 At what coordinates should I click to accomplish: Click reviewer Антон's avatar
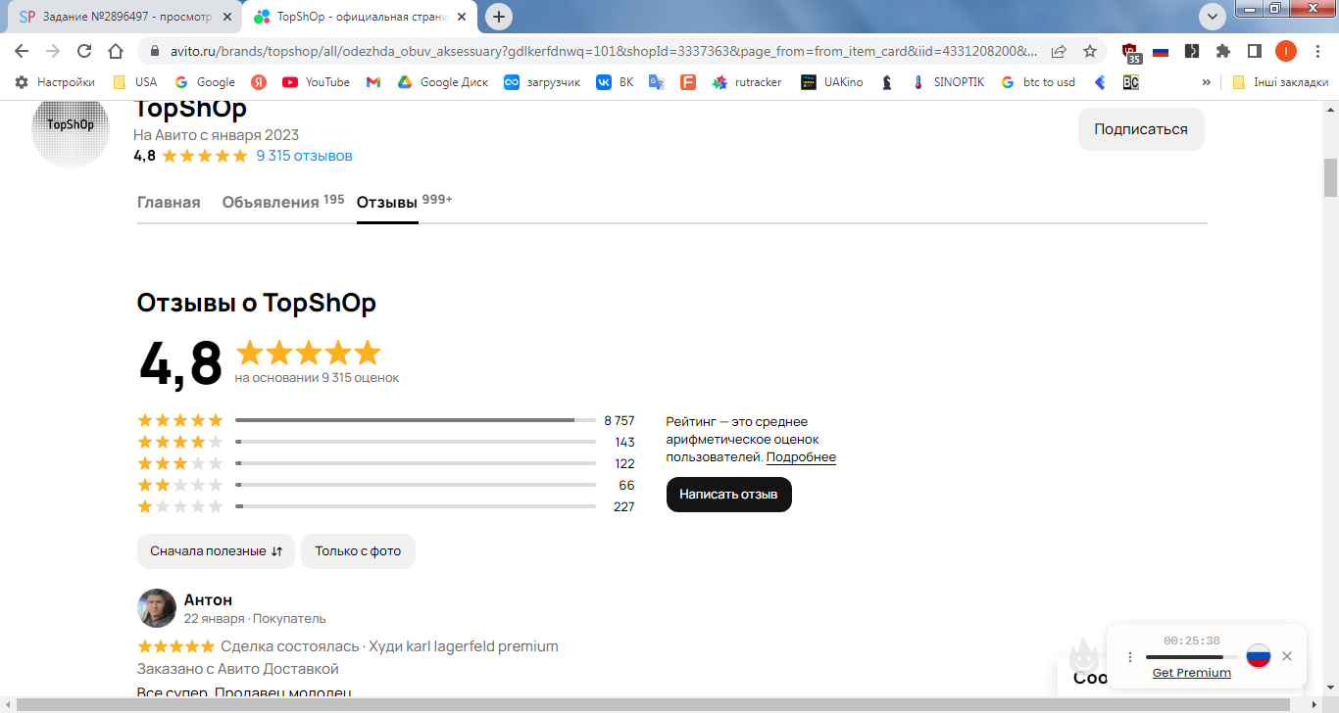[157, 608]
